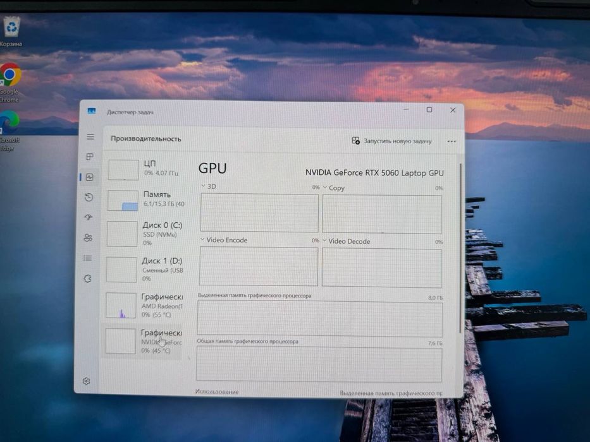The width and height of the screenshot is (590, 442).
Task: Click the 'Производительность' page heading
Action: tap(146, 138)
